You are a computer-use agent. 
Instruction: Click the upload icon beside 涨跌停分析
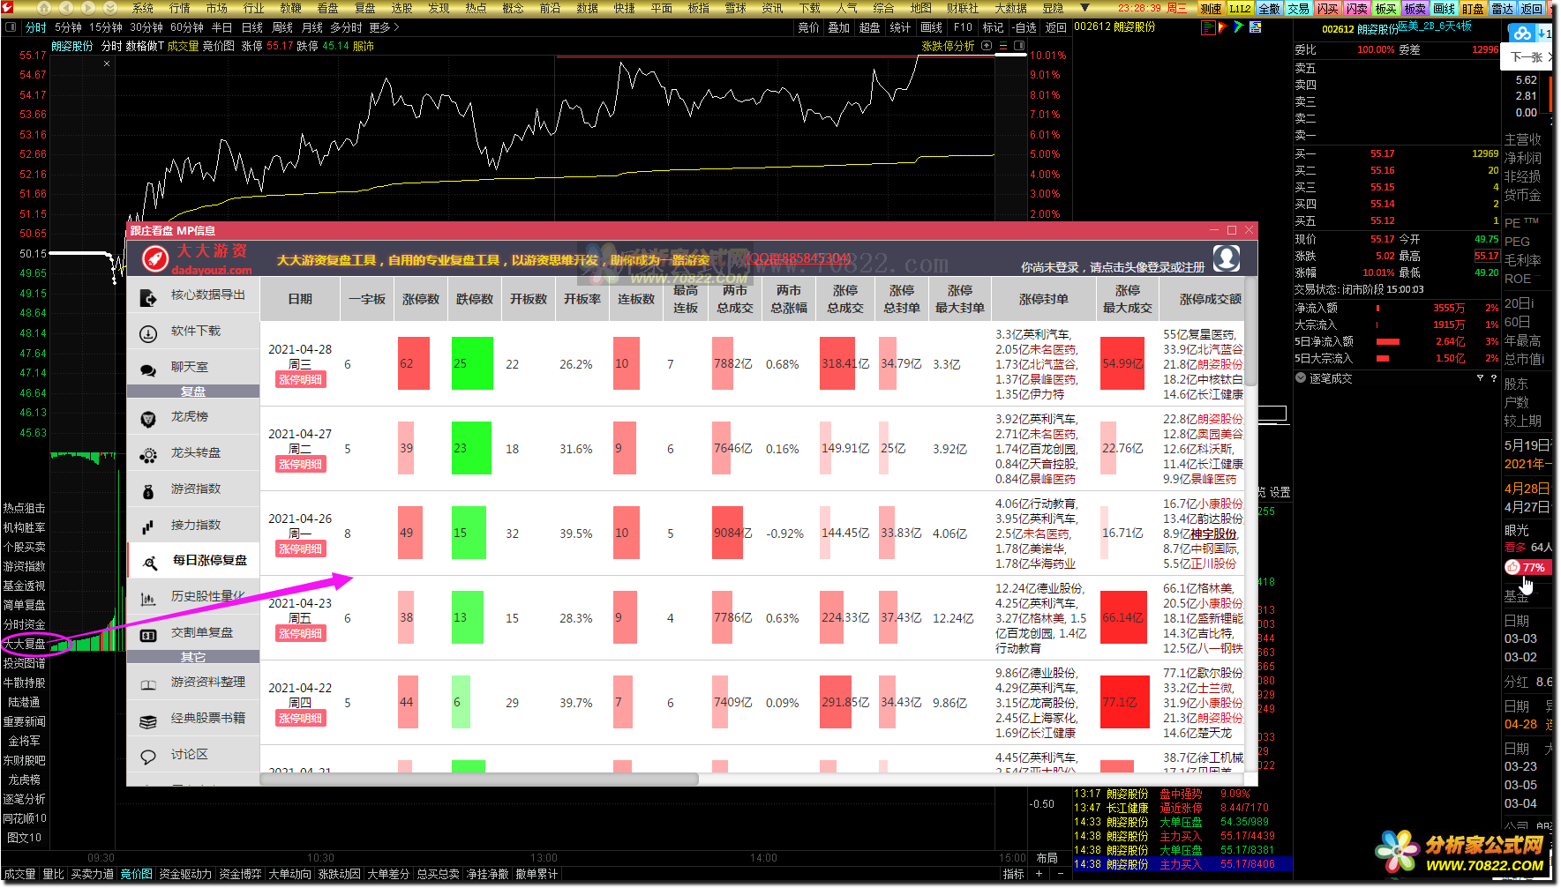[987, 46]
